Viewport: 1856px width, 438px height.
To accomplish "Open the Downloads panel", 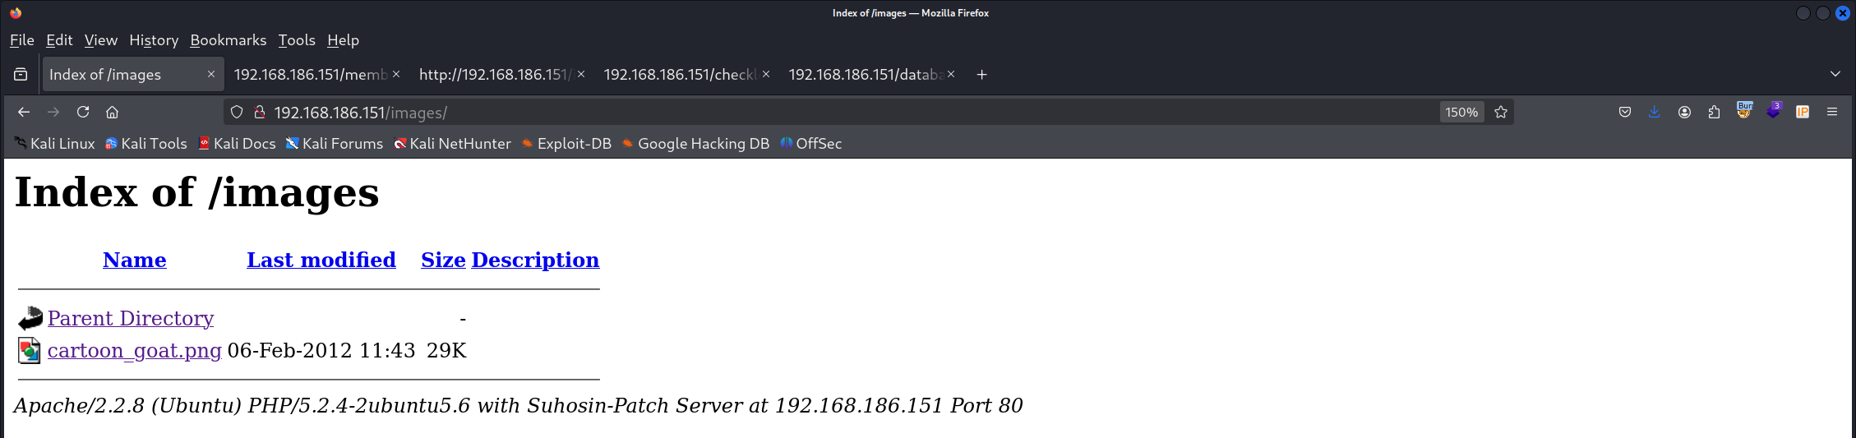I will [x=1655, y=113].
